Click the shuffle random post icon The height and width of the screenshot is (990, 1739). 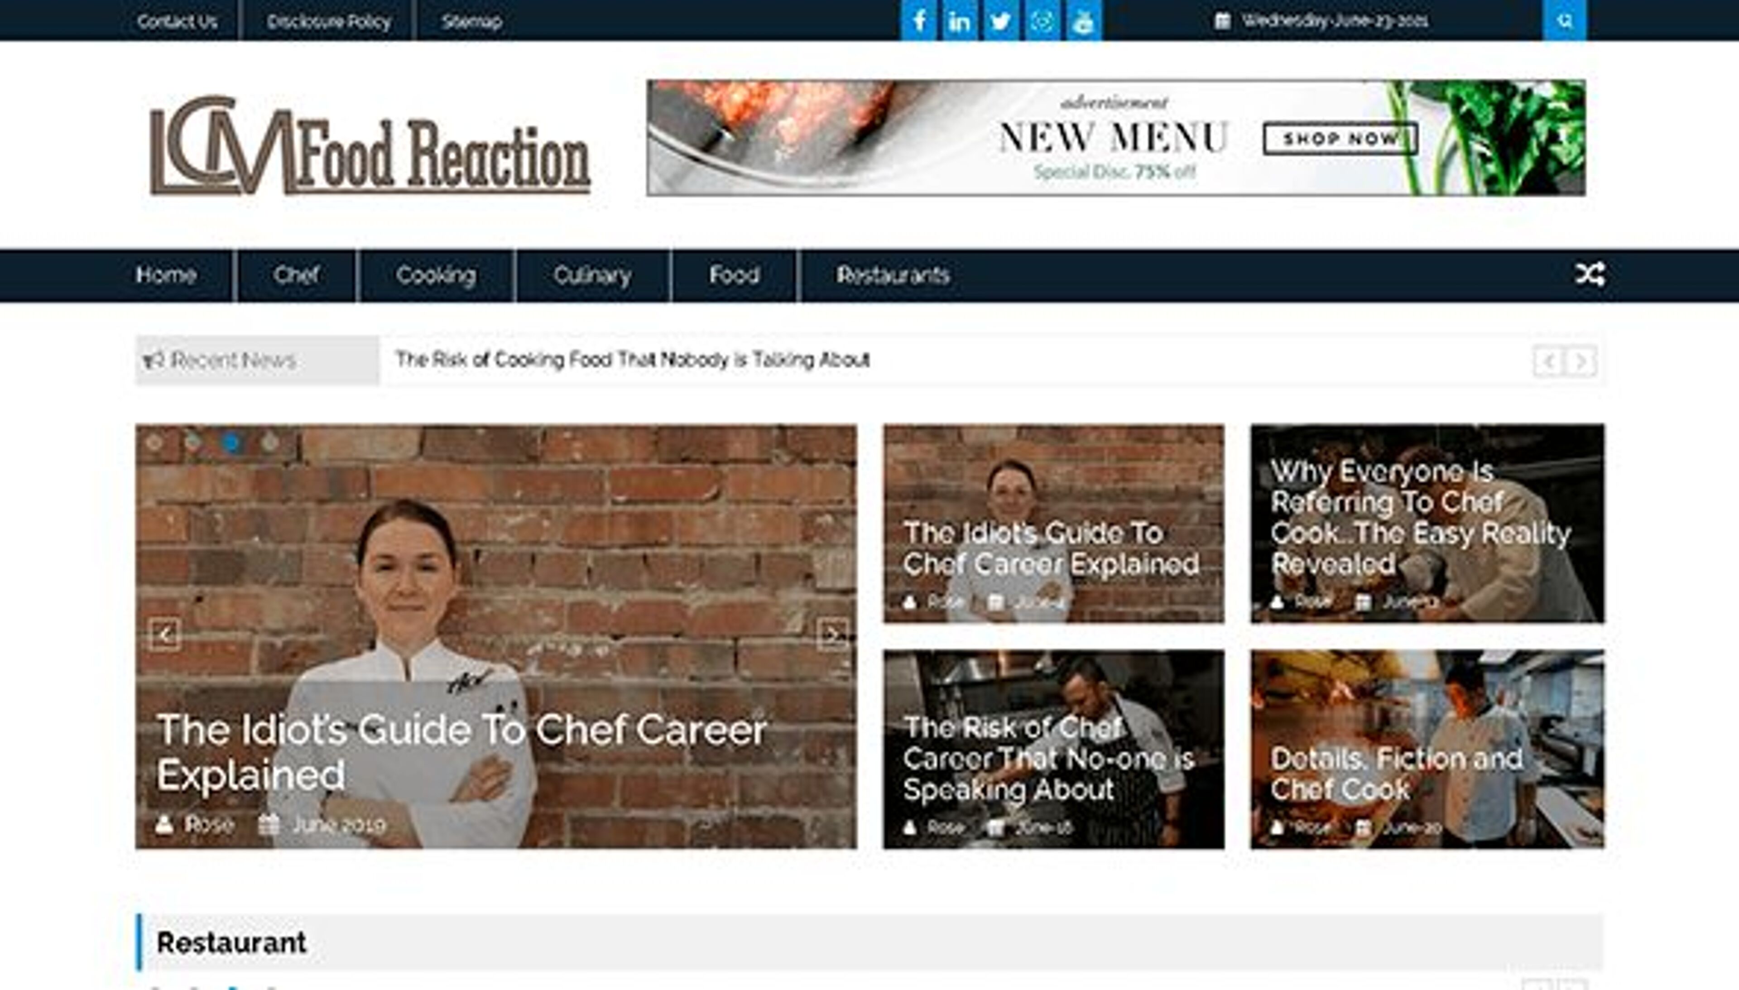click(1590, 275)
